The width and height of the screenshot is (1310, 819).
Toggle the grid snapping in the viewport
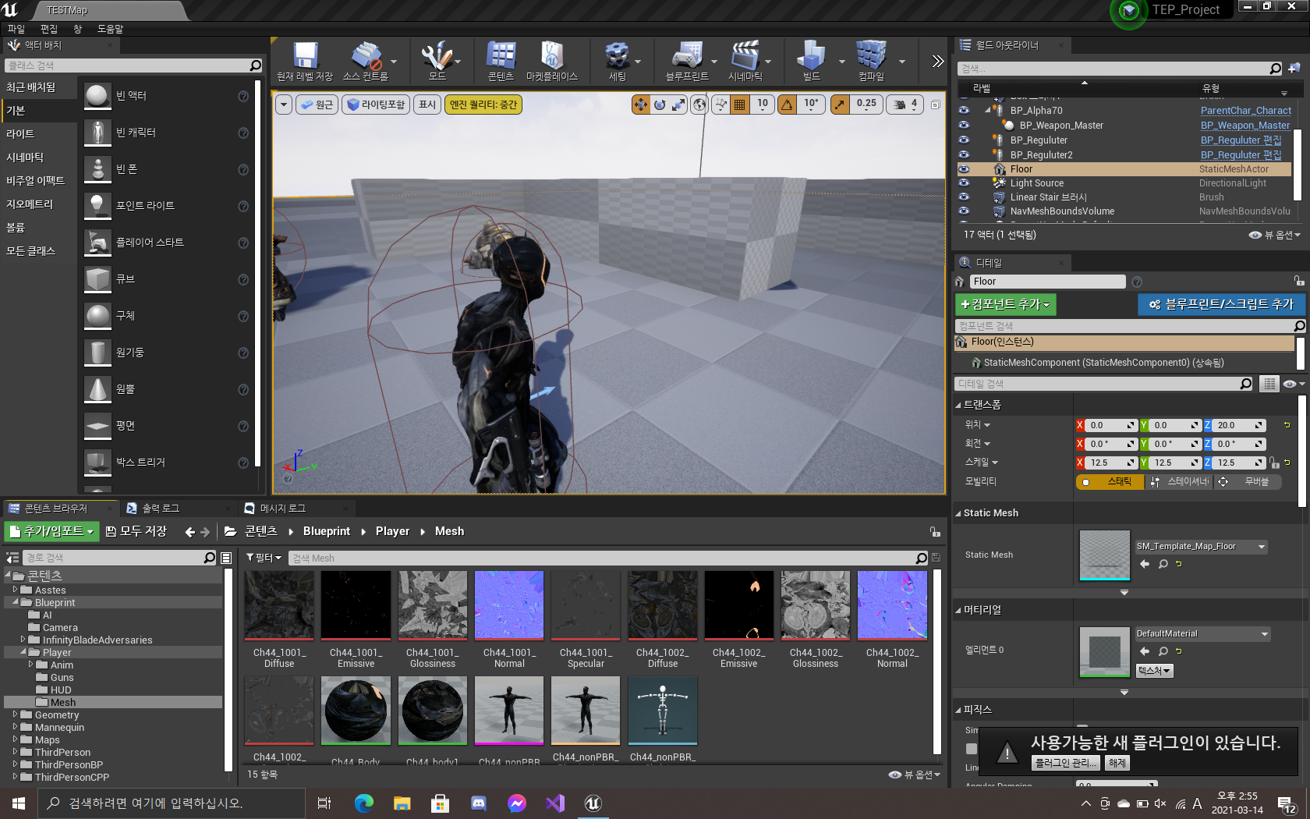(x=740, y=105)
